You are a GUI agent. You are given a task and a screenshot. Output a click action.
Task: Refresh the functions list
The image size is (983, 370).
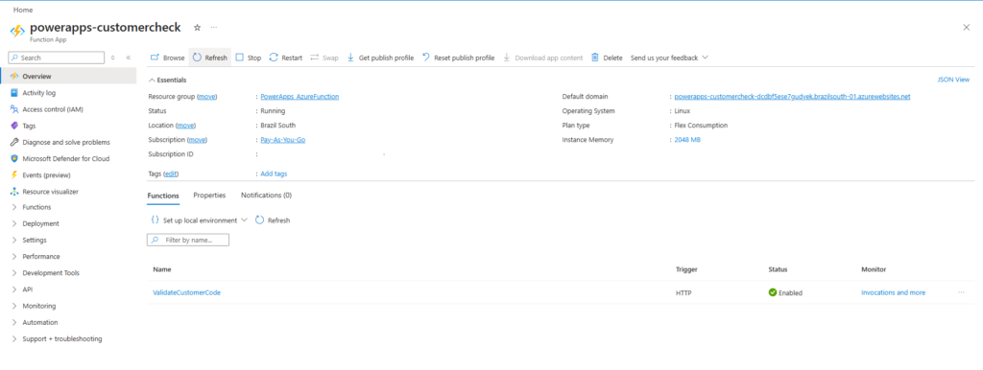273,220
